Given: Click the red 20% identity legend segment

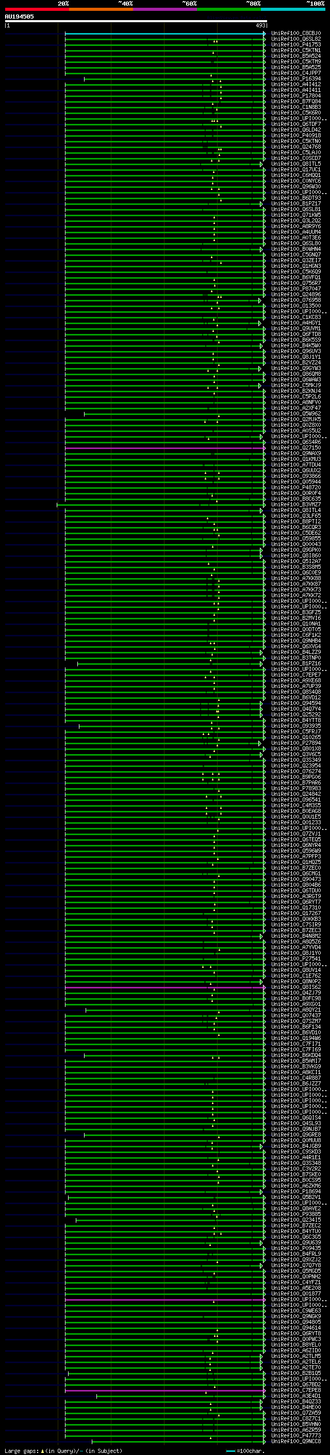Looking at the screenshot, I should coord(37,9).
